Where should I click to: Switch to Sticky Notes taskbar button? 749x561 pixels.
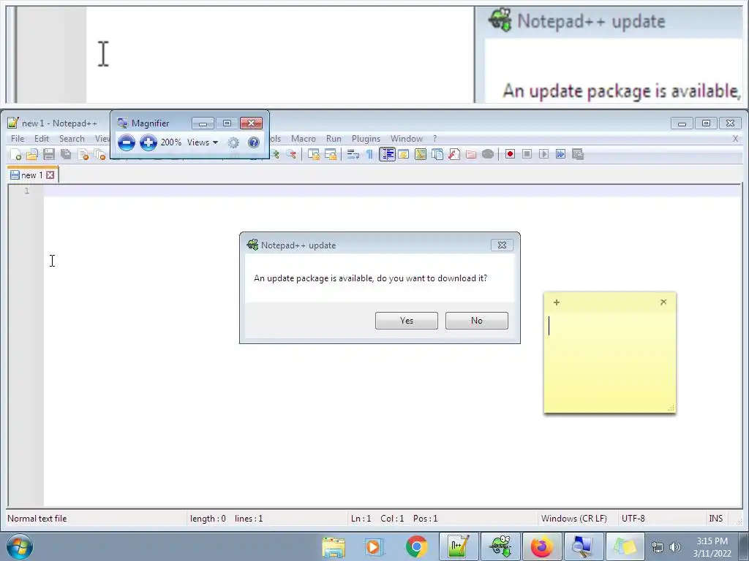coord(625,546)
